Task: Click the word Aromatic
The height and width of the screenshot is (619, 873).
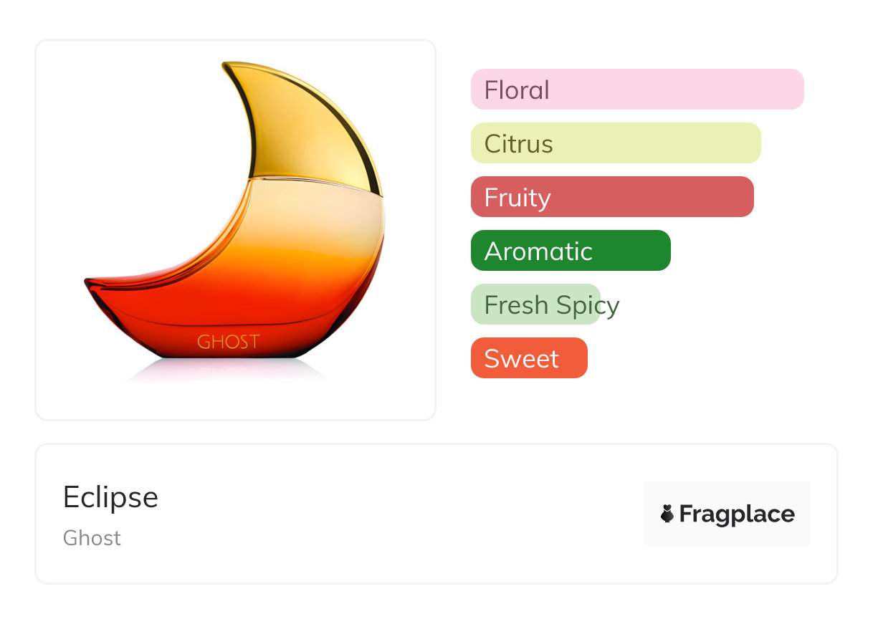Action: (538, 251)
